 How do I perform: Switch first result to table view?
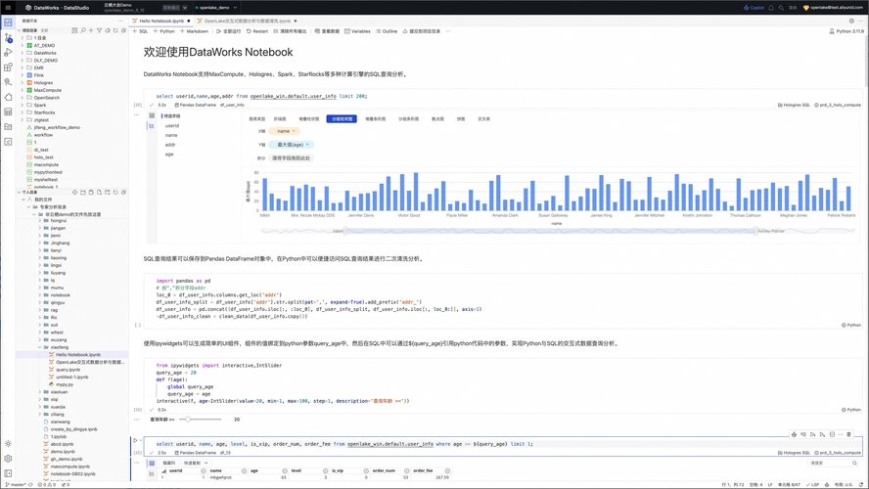(x=152, y=115)
